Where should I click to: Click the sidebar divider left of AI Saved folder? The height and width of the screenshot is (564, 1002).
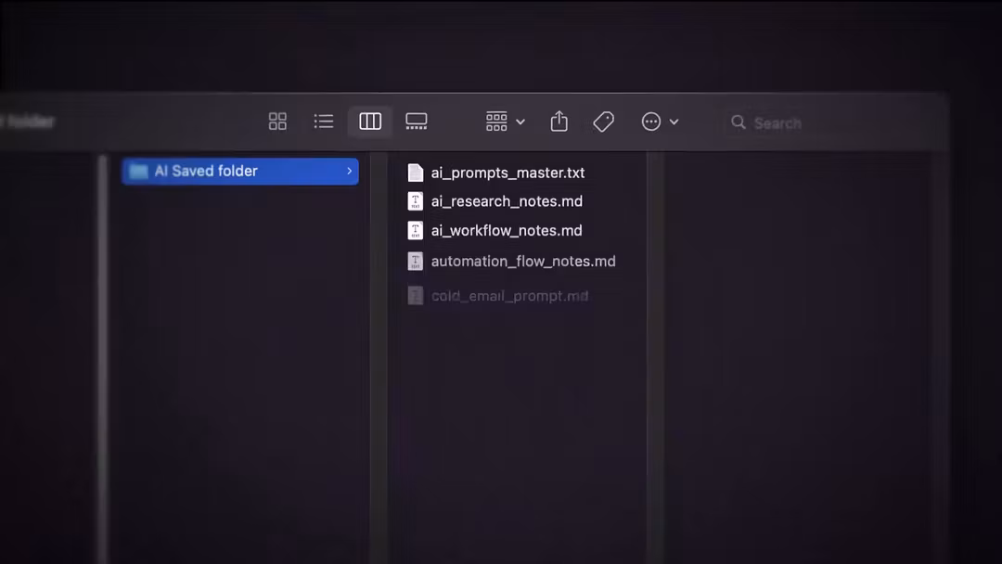[103, 371]
